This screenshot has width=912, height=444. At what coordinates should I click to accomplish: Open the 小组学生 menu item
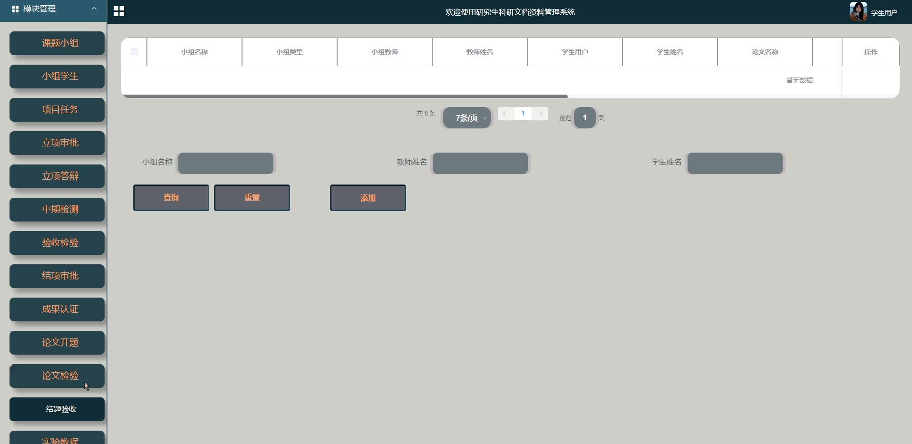(x=57, y=77)
